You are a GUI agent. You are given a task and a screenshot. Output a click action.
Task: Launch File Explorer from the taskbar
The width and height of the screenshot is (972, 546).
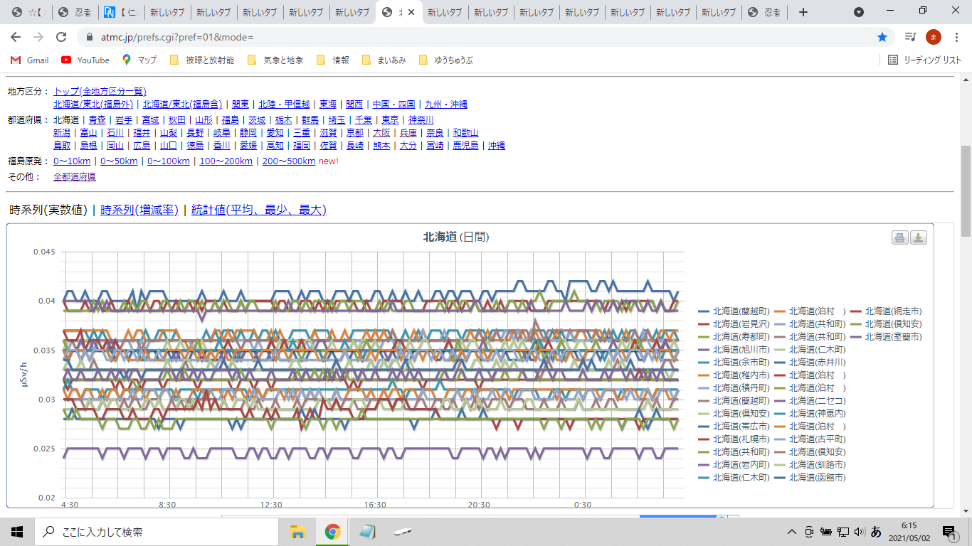pyautogui.click(x=298, y=532)
